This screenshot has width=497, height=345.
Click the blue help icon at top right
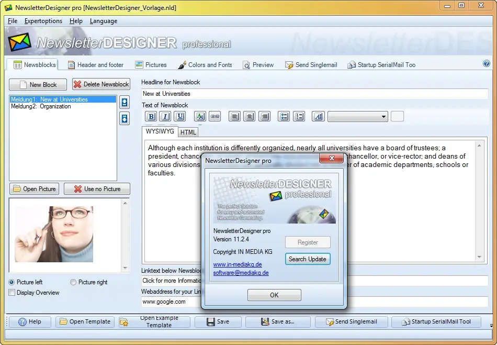(486, 63)
